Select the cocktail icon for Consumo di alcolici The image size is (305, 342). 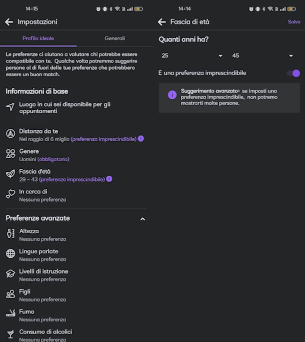[x=10, y=334]
